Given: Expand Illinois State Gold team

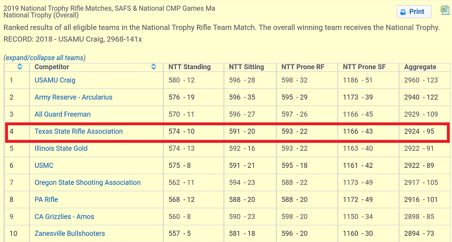Looking at the screenshot, I should click(61, 148).
